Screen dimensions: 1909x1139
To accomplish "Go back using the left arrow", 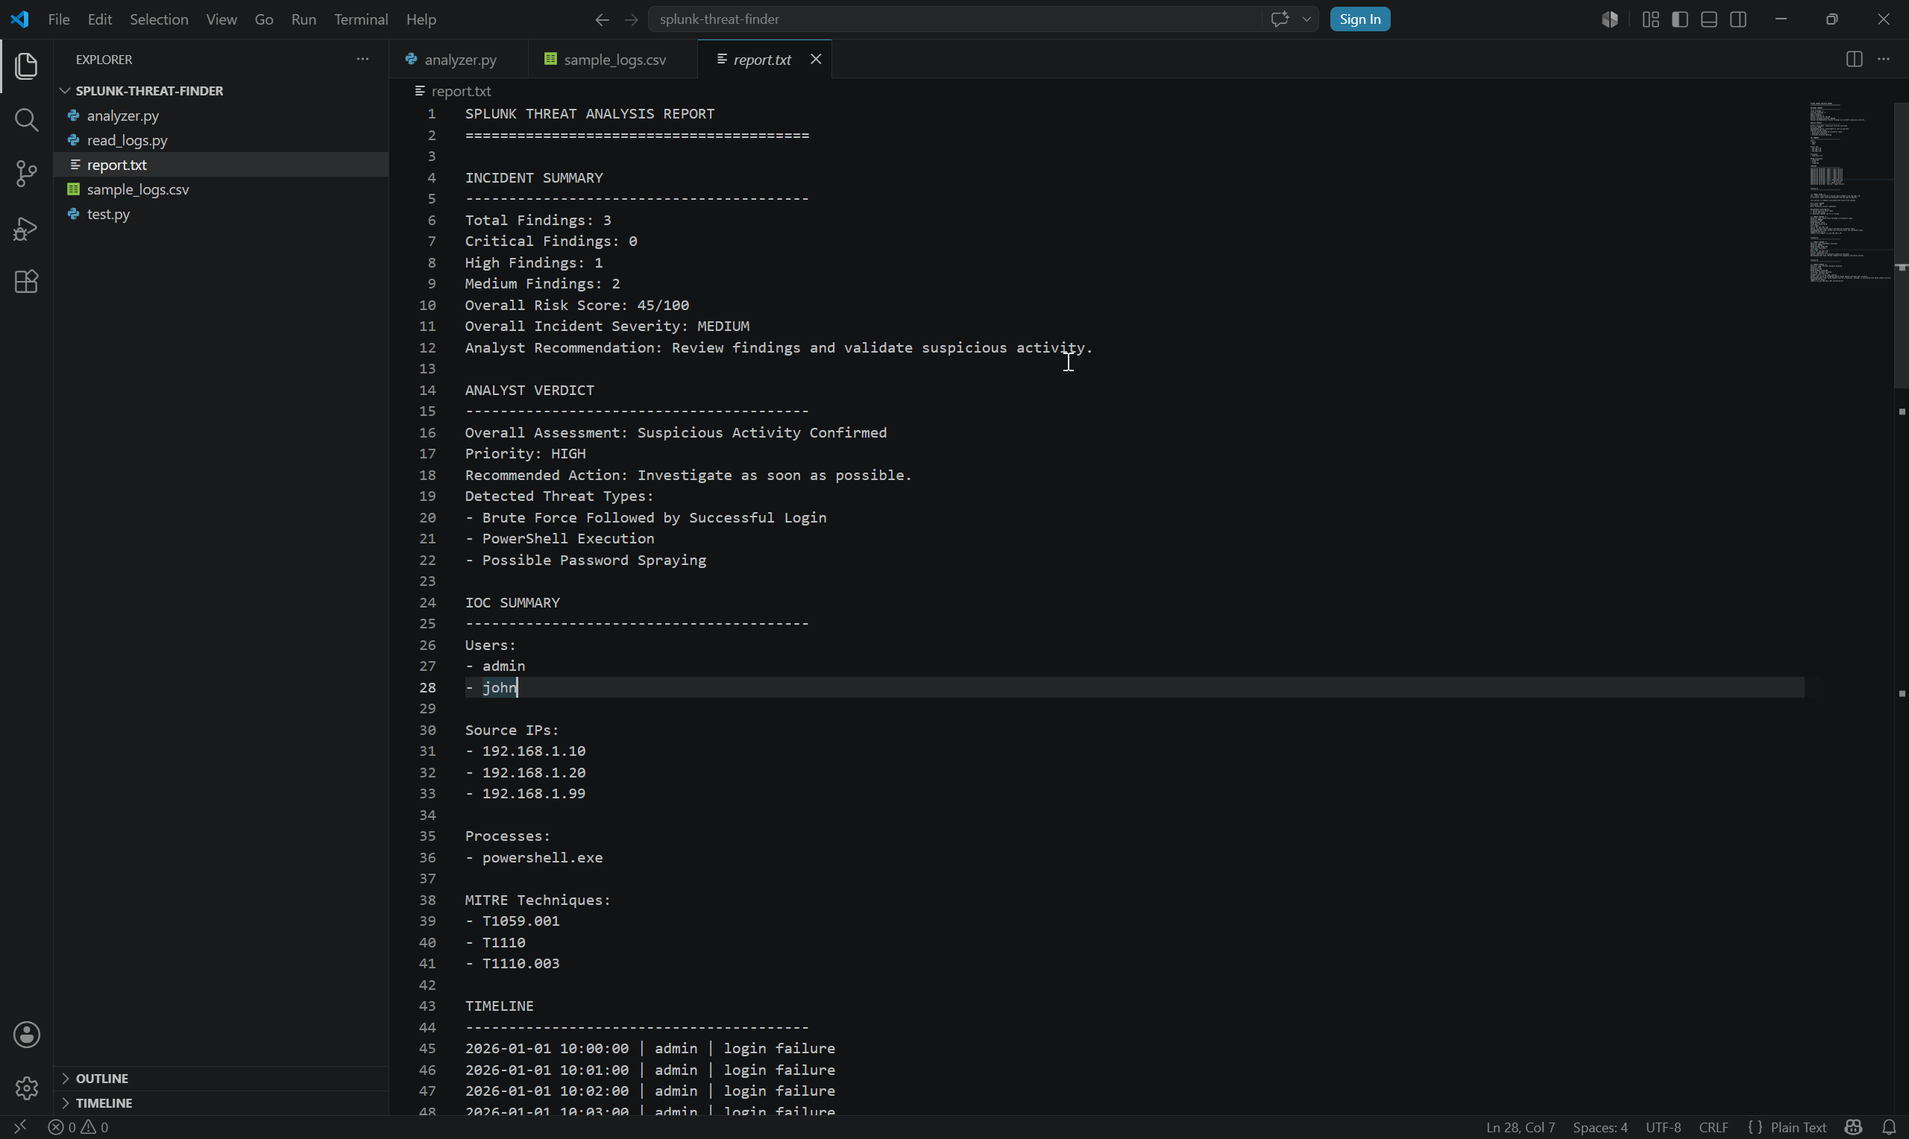I will (x=602, y=20).
